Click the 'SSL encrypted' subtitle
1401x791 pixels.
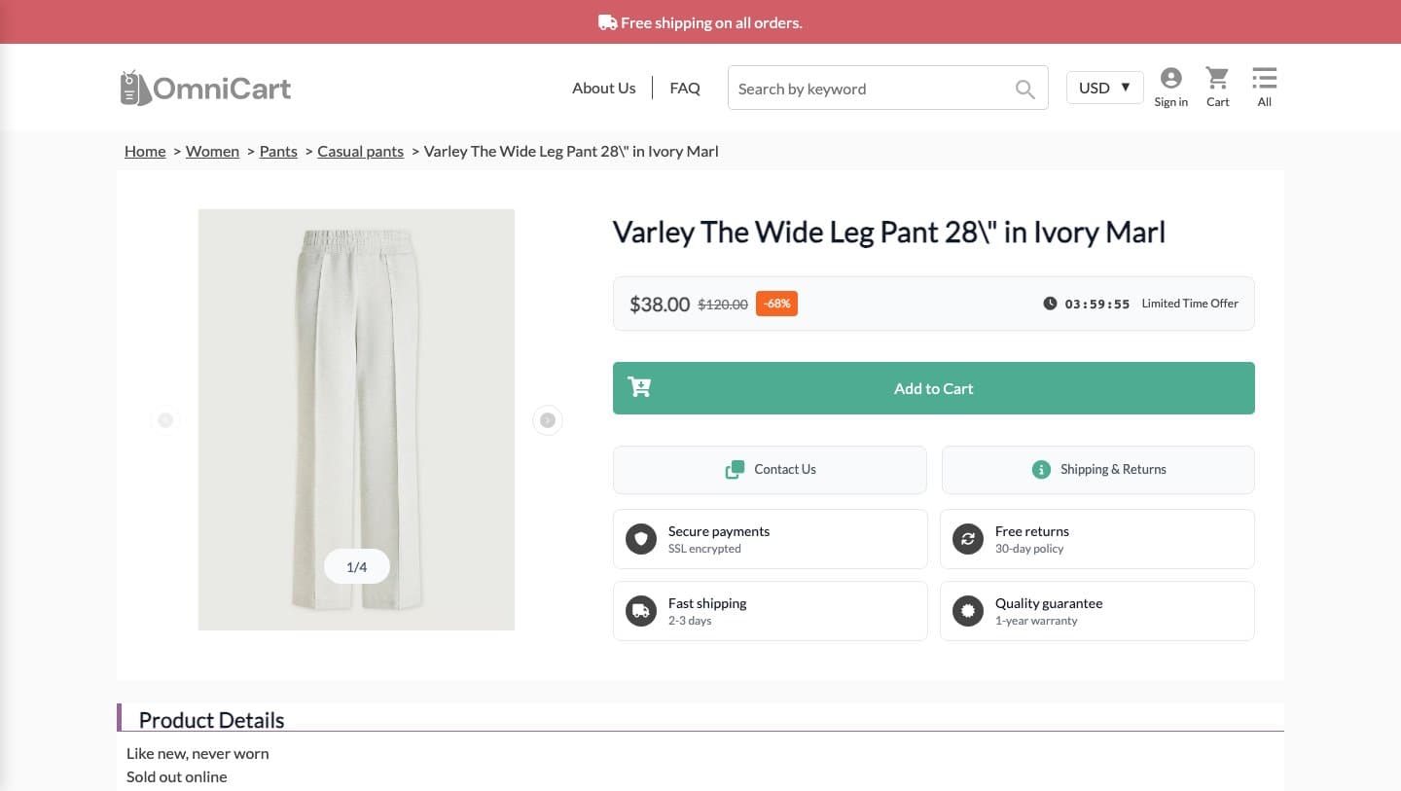tap(704, 549)
